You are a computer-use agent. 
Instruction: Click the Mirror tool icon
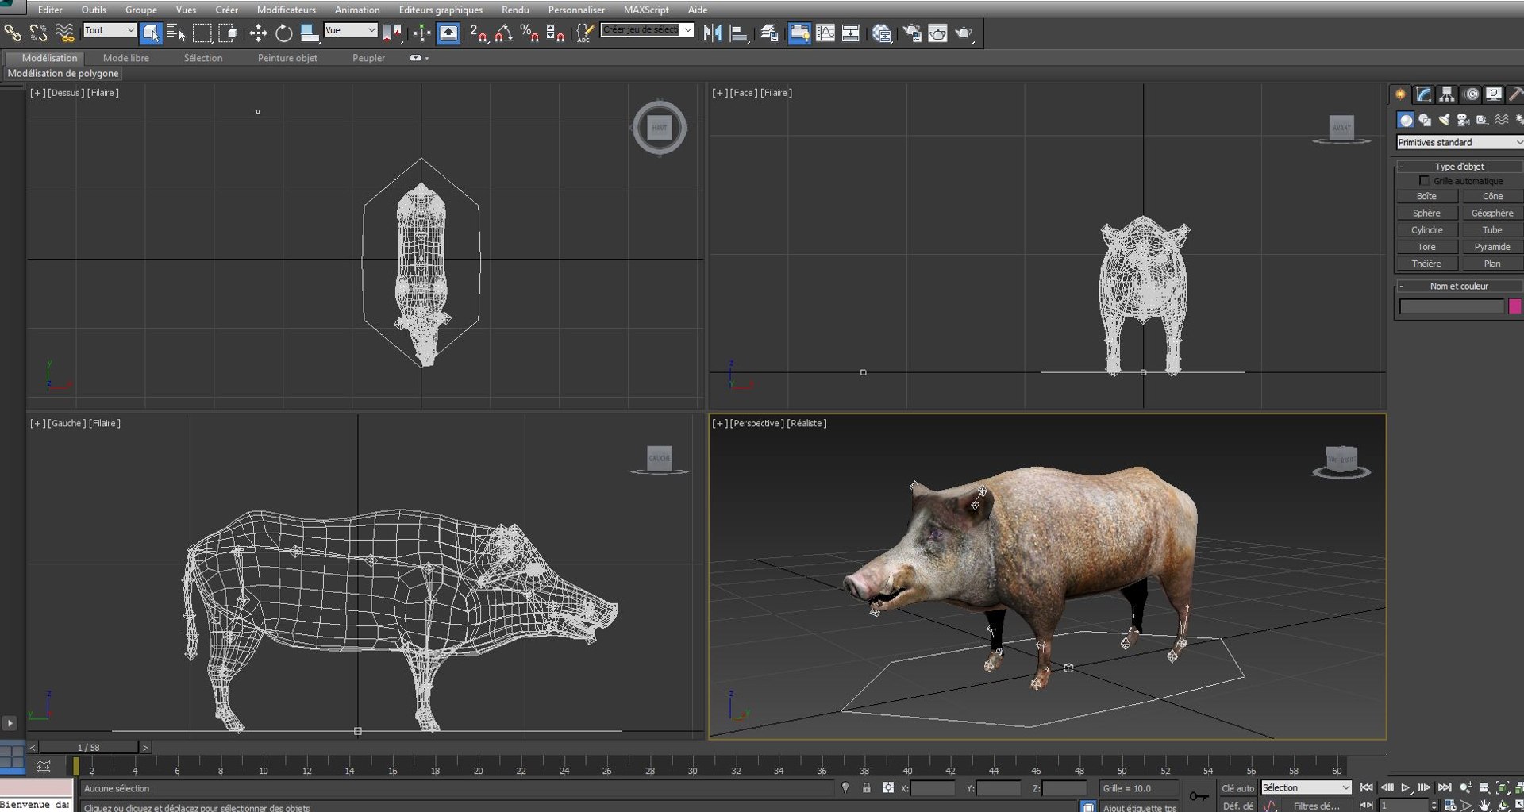coord(712,33)
